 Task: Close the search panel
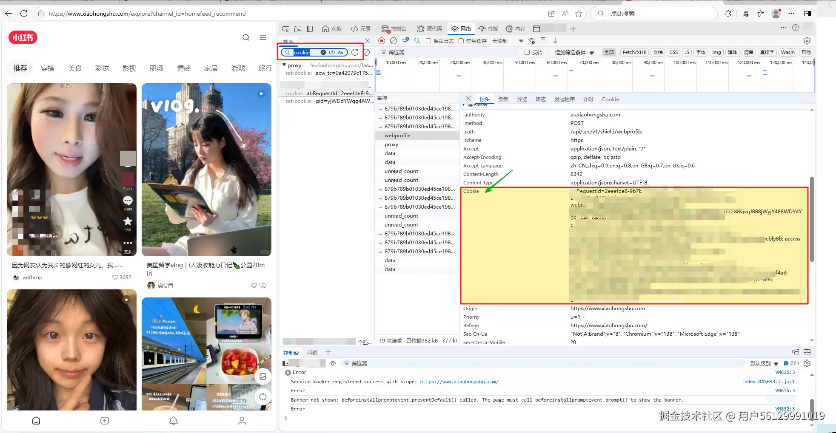[x=368, y=41]
